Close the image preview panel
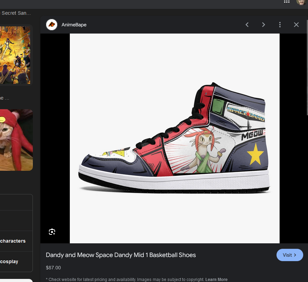Screen dimensions: 308x282 (296, 25)
